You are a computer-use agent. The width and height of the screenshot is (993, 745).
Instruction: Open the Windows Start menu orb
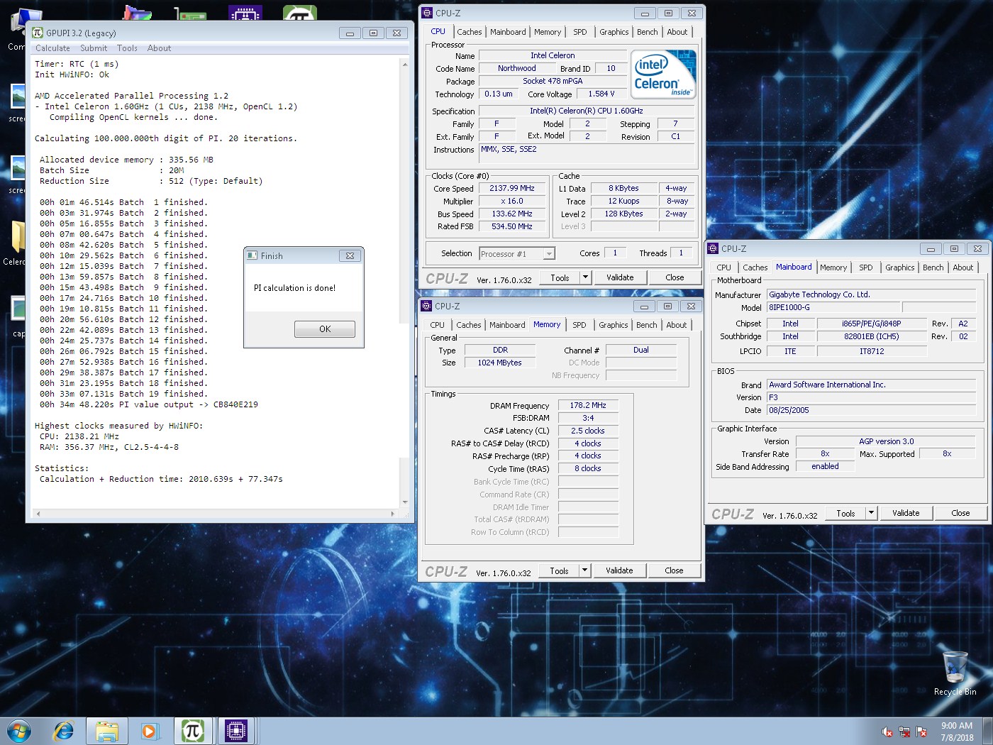[x=19, y=731]
